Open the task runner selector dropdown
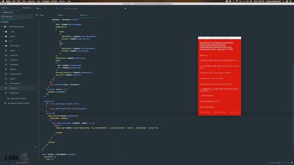 [39, 8]
